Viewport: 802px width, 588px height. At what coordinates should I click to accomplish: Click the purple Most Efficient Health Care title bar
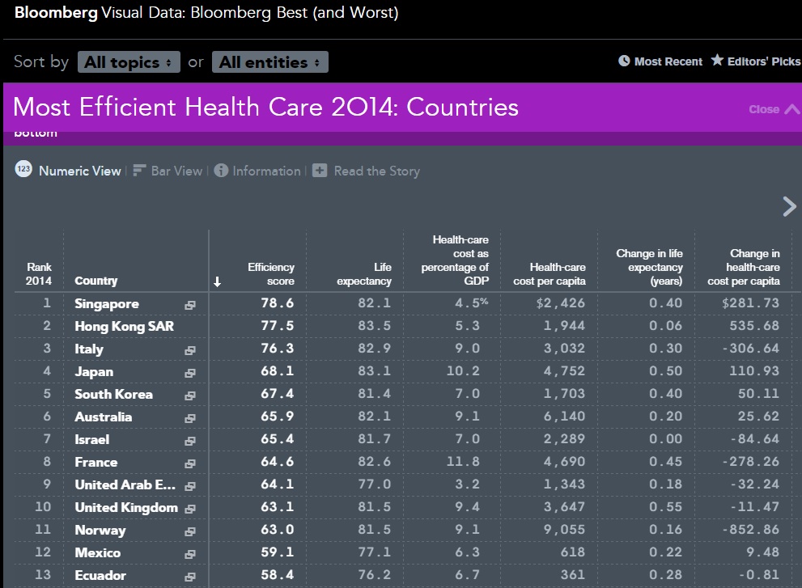pos(364,108)
